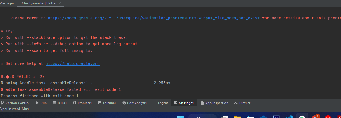
Task: Open the Problems tool window
Action: pos(82,103)
